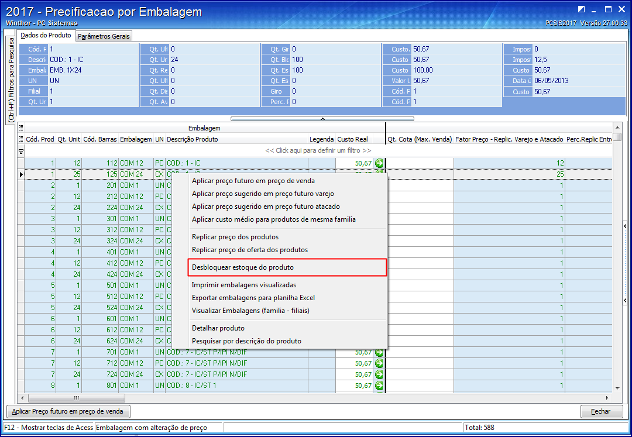Sort by Cód. Barras column header
632x437 pixels.
(101, 139)
